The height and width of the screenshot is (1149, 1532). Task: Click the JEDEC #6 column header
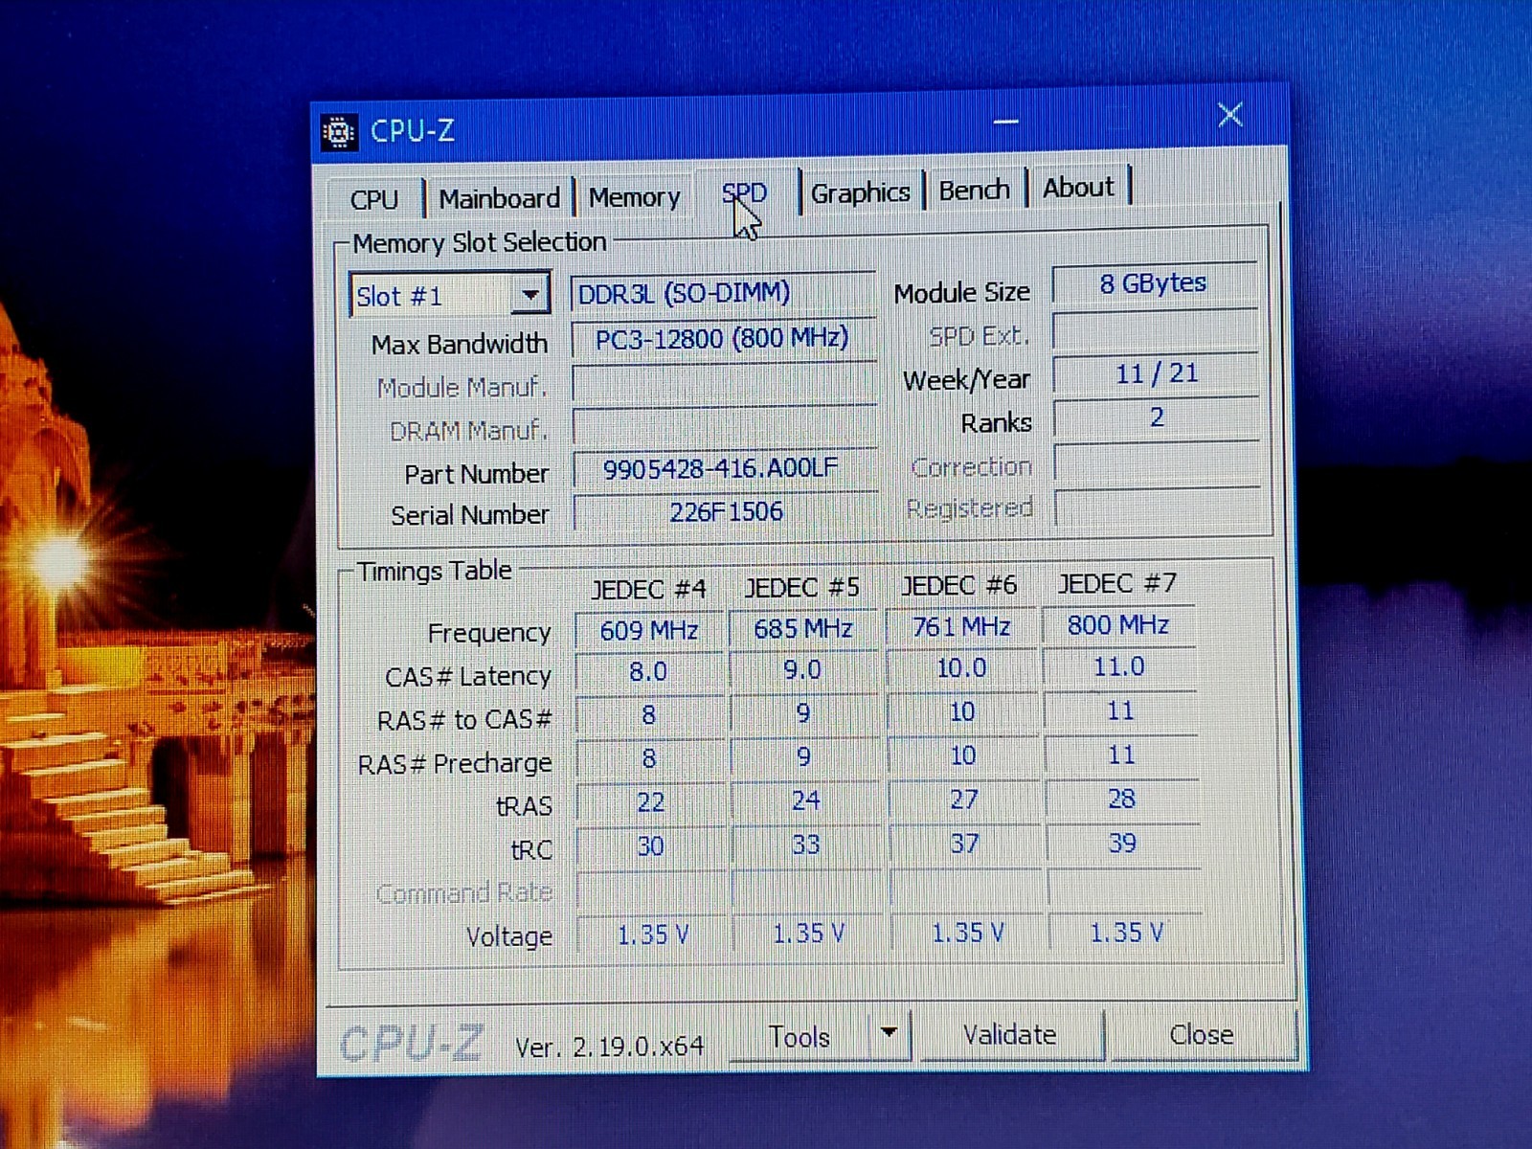click(x=959, y=585)
